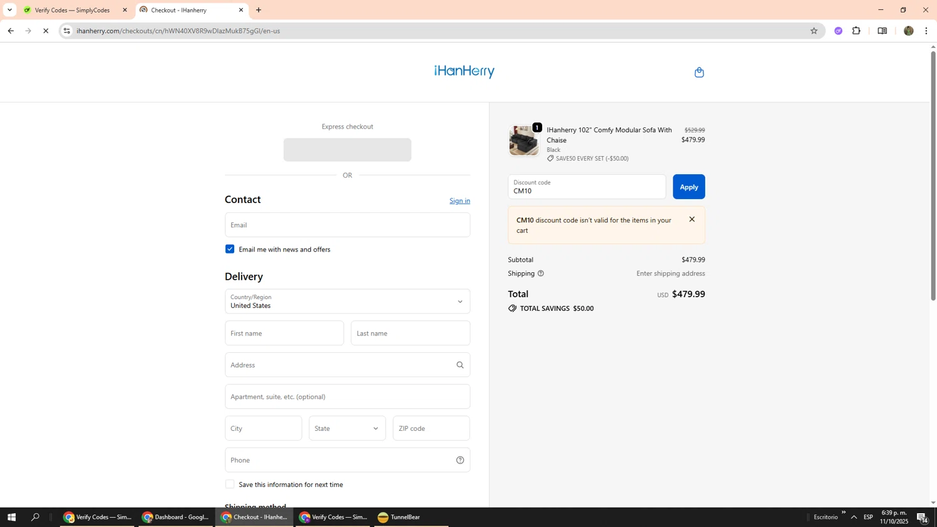This screenshot has width=937, height=527.
Task: Switch to Checkout IHanherry taskbar window
Action: coord(255,517)
